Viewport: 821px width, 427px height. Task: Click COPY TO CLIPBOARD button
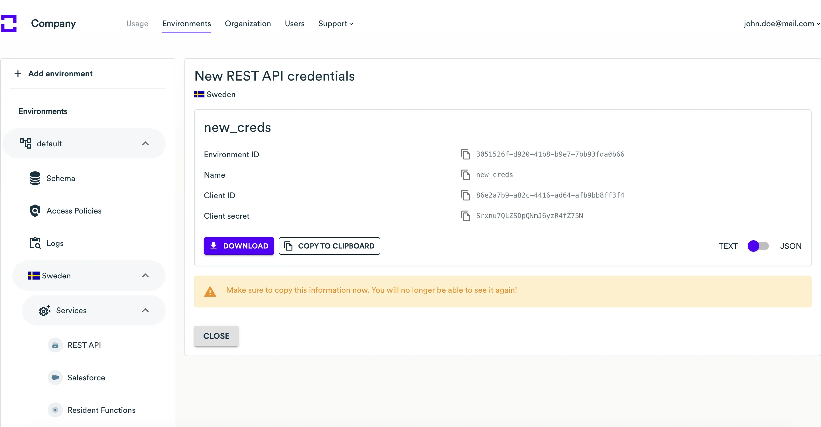coord(329,246)
